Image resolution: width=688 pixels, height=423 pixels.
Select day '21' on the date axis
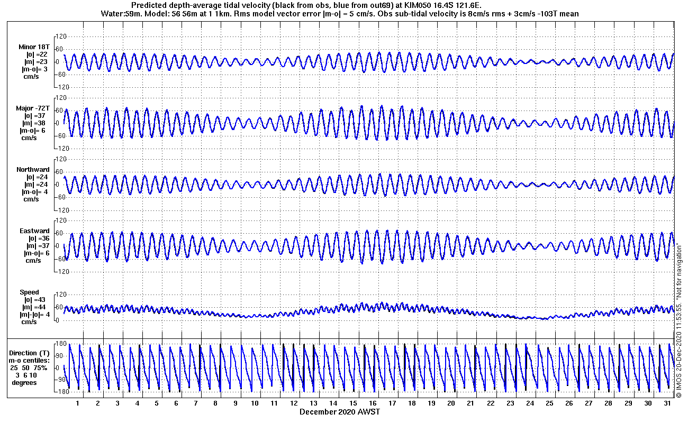click(472, 403)
